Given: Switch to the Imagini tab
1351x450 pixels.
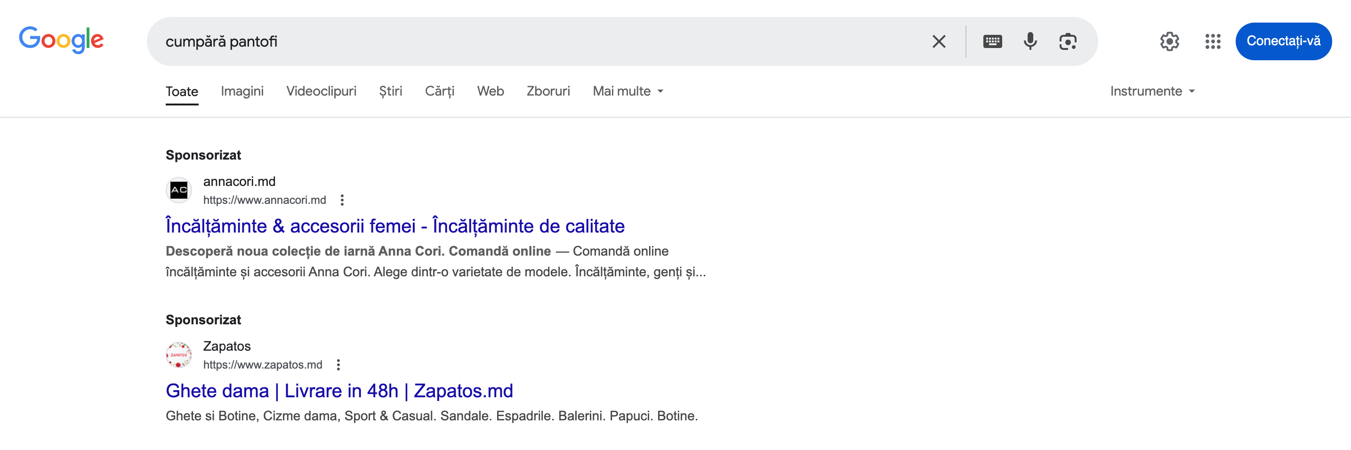Looking at the screenshot, I should pyautogui.click(x=242, y=91).
